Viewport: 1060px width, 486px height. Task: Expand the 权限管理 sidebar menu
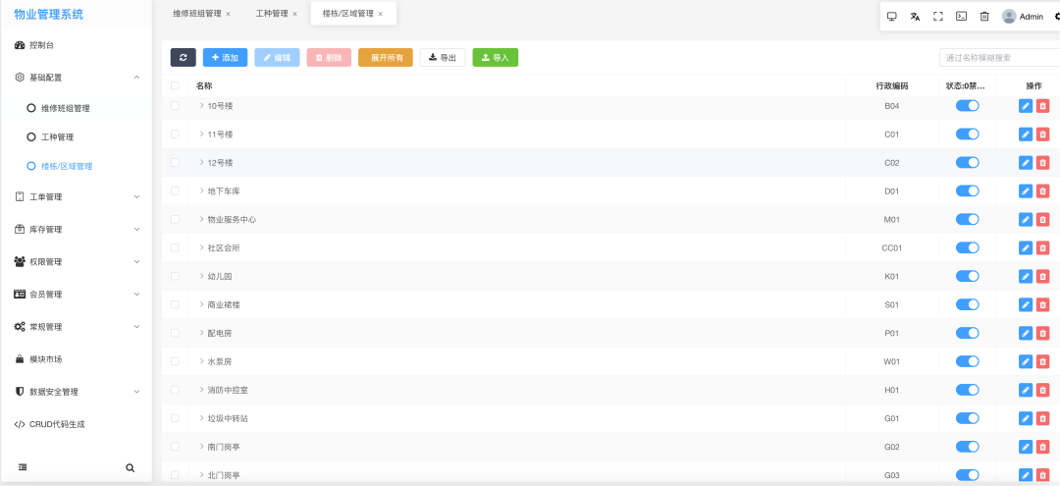coord(77,261)
